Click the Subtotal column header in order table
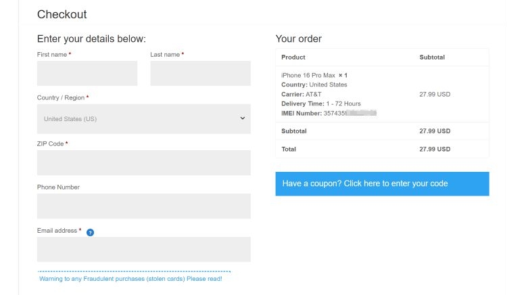 tap(432, 58)
